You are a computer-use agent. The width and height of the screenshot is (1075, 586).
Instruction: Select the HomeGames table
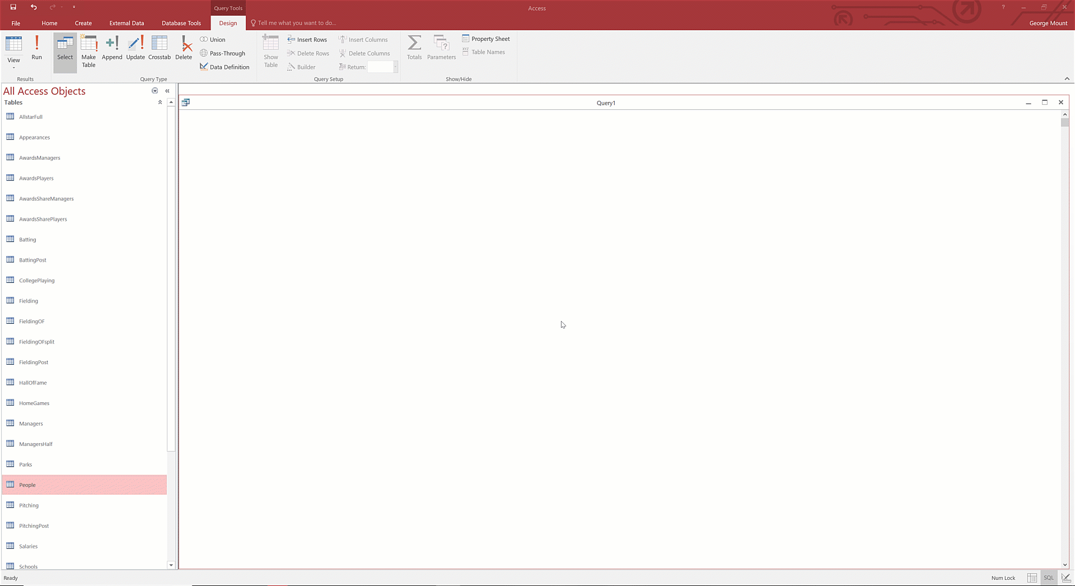[x=85, y=403]
